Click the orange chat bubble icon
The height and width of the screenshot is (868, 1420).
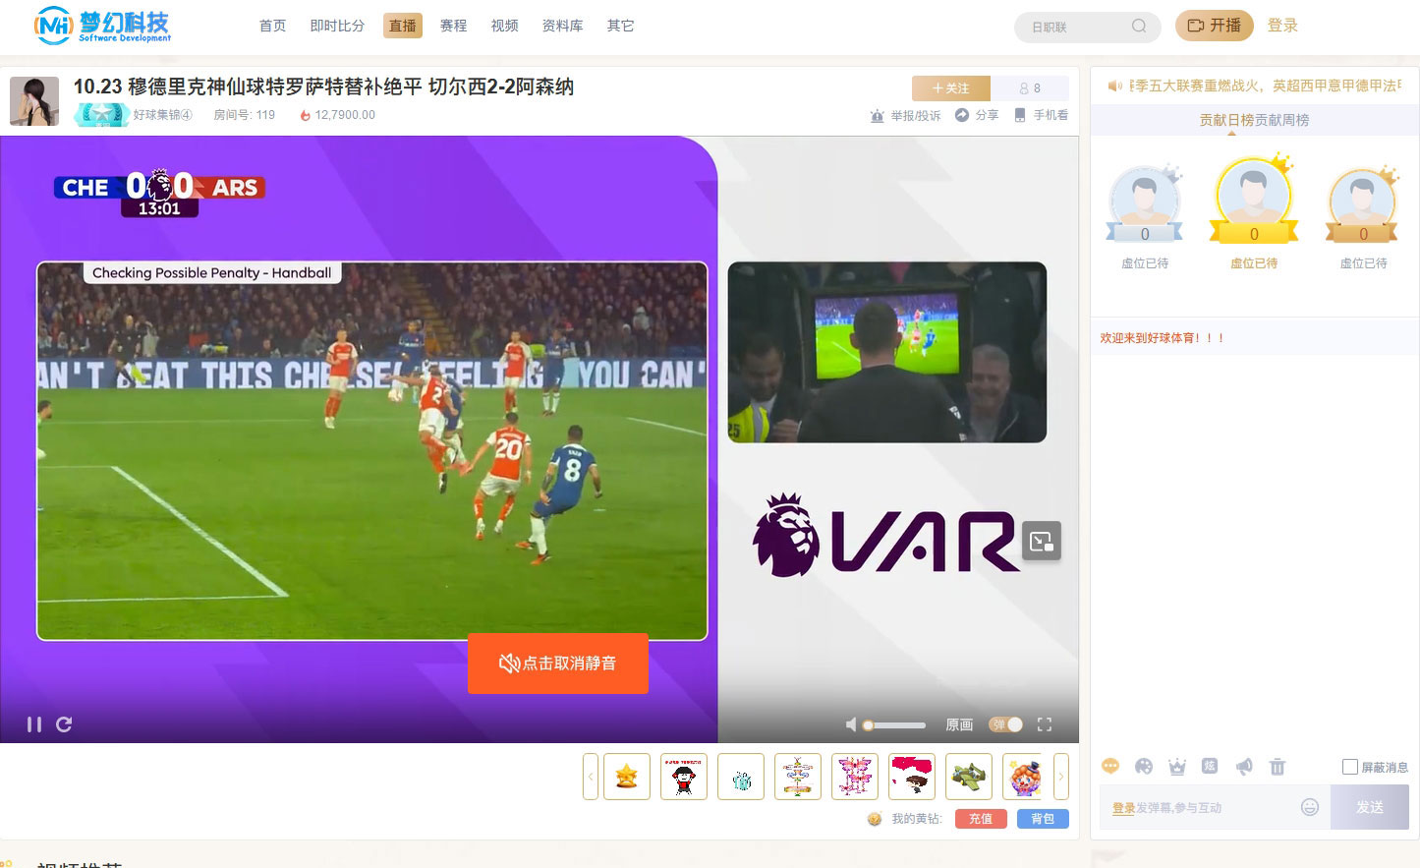tap(1110, 767)
